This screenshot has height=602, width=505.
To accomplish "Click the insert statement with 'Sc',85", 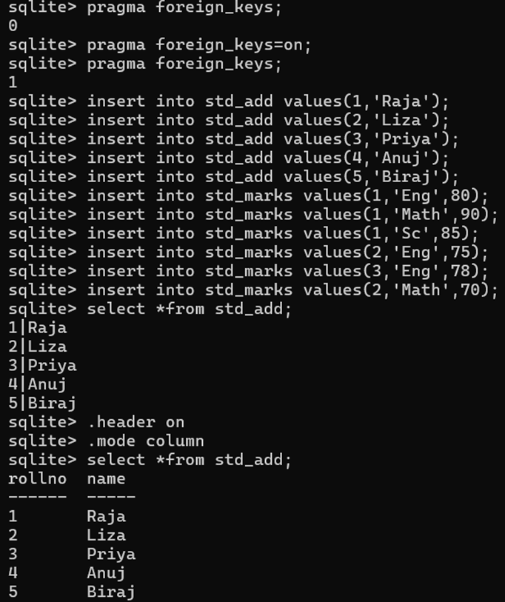I will [283, 233].
